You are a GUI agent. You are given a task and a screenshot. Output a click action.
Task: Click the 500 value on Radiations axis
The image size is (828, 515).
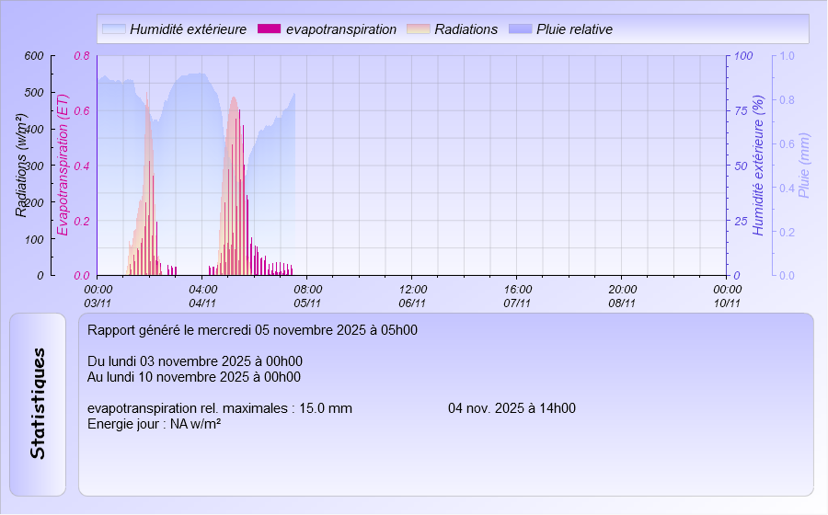tap(34, 93)
